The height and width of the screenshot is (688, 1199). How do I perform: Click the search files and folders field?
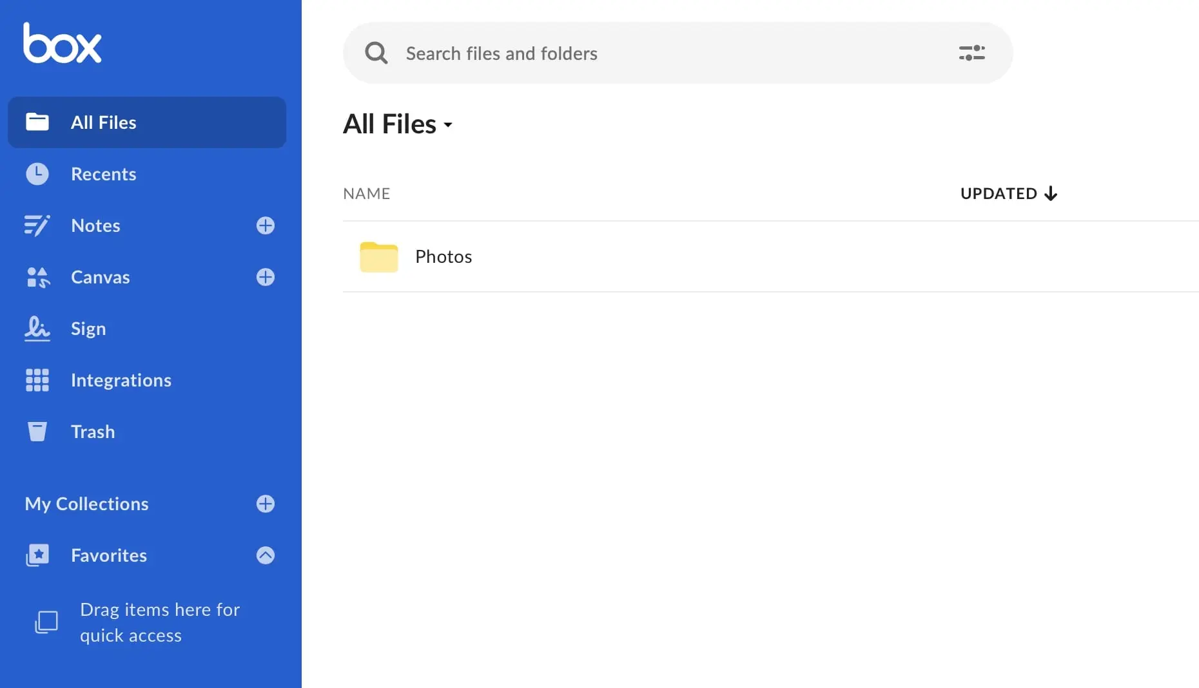coord(645,53)
